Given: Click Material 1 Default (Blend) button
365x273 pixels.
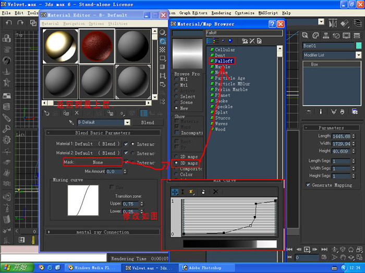Looking at the screenshot, I should 98,144.
